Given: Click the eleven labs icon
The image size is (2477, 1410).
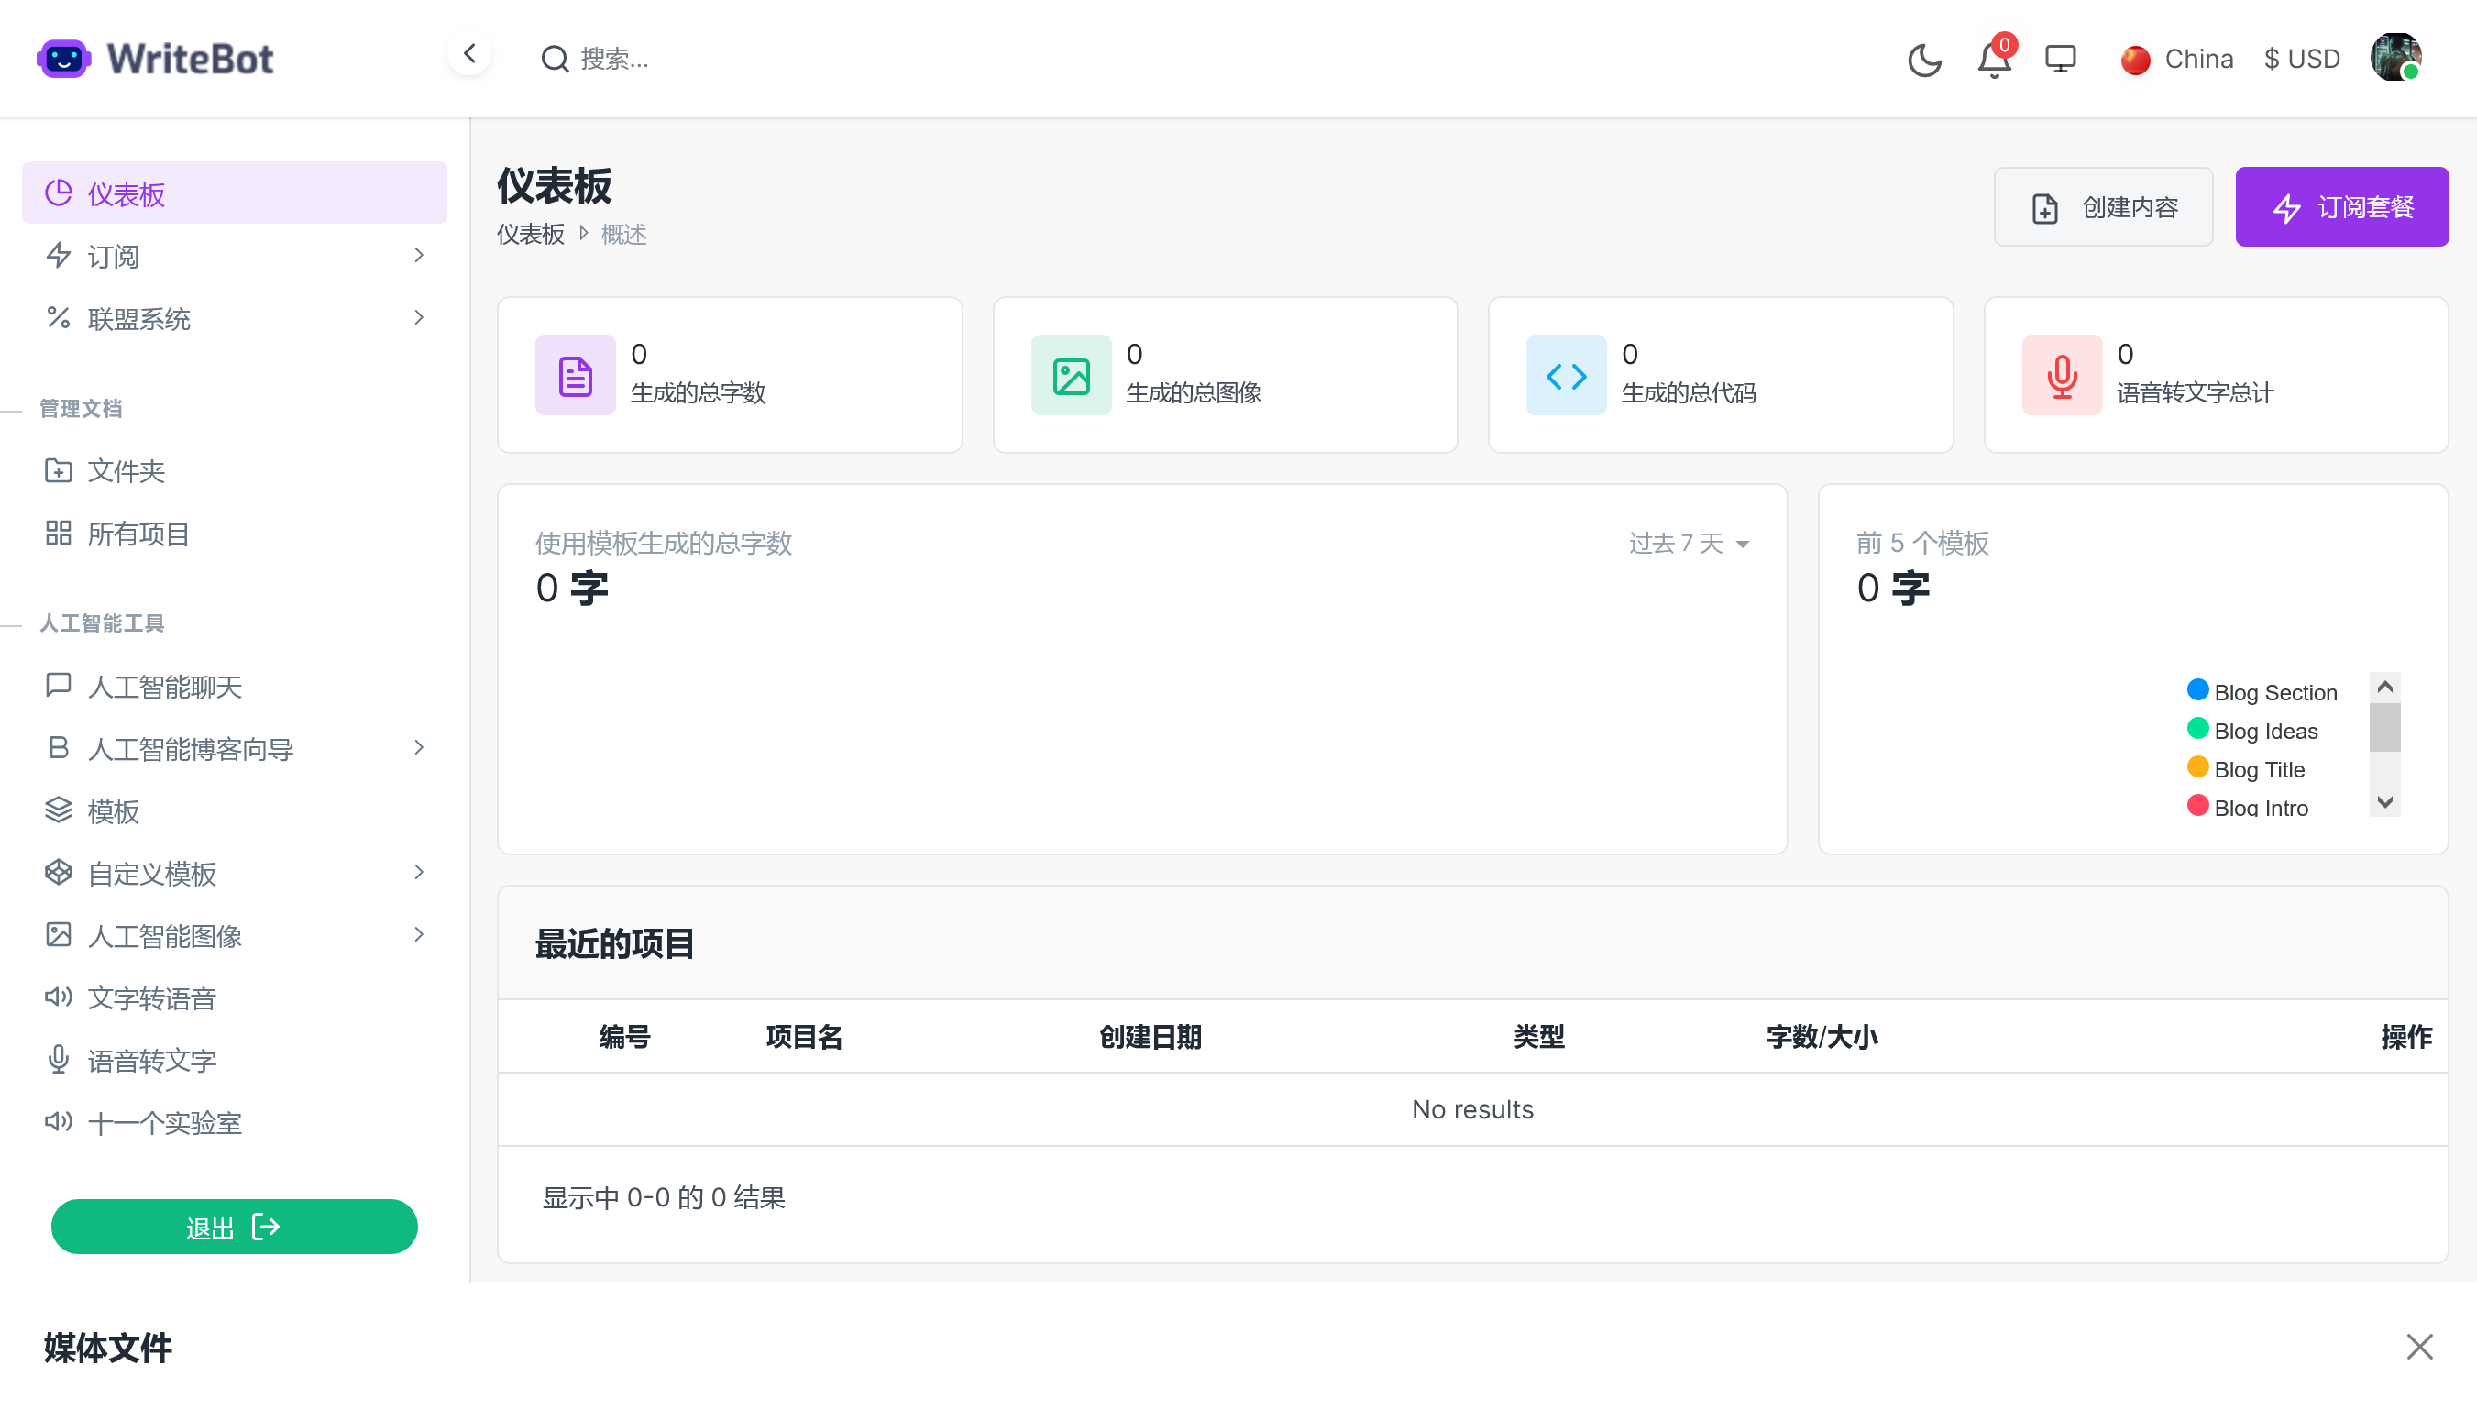Looking at the screenshot, I should (x=58, y=1122).
